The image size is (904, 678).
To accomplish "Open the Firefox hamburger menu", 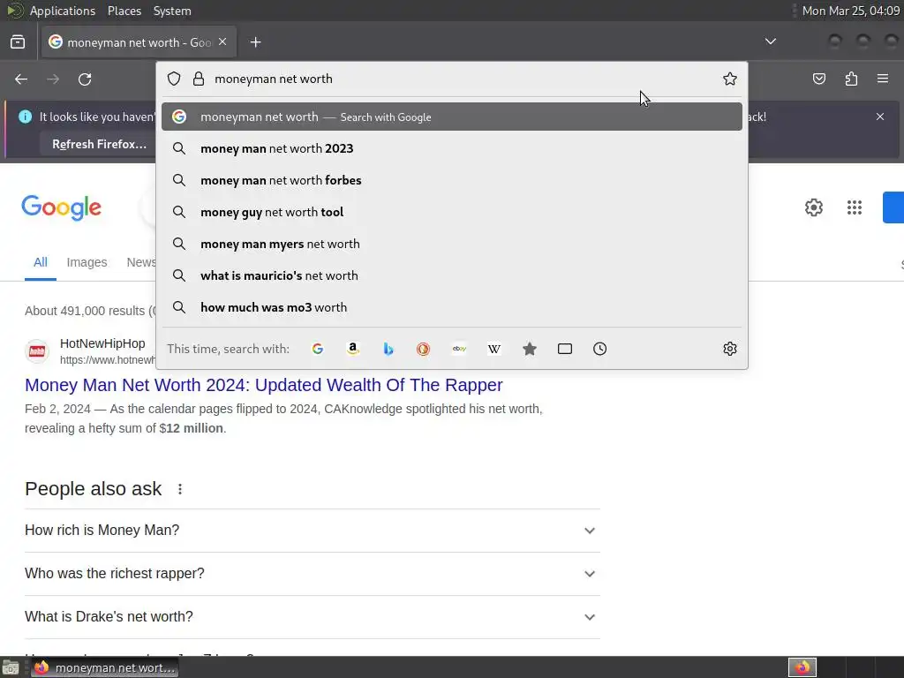I will tap(883, 79).
